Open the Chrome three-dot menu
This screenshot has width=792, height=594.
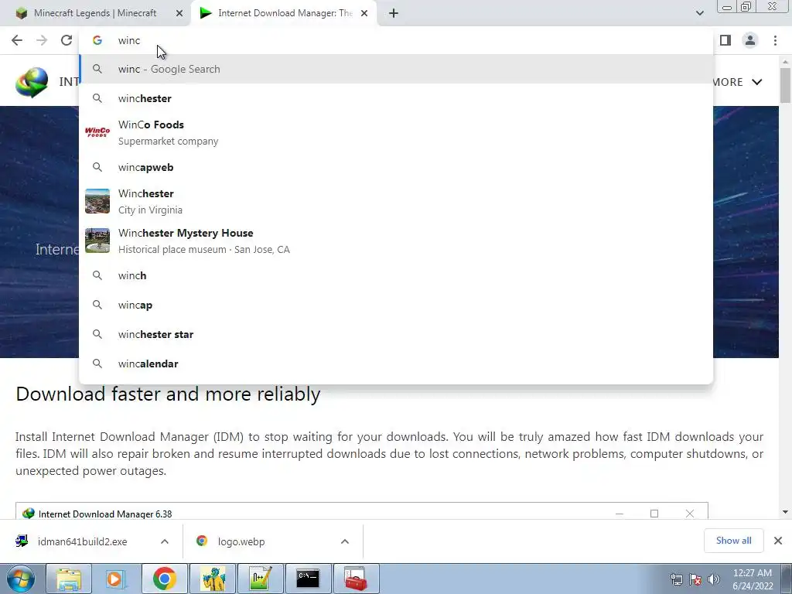[775, 40]
